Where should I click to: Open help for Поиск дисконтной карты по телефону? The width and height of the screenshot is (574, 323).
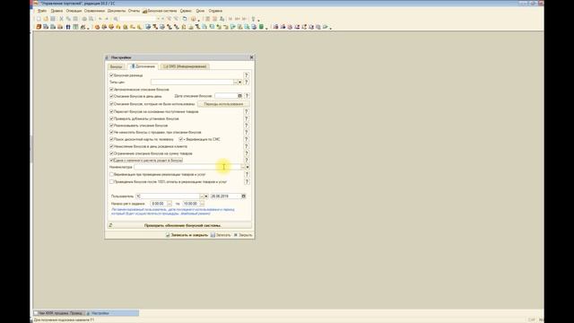pyautogui.click(x=247, y=139)
